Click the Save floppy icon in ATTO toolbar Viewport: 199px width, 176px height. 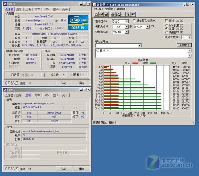(106, 14)
